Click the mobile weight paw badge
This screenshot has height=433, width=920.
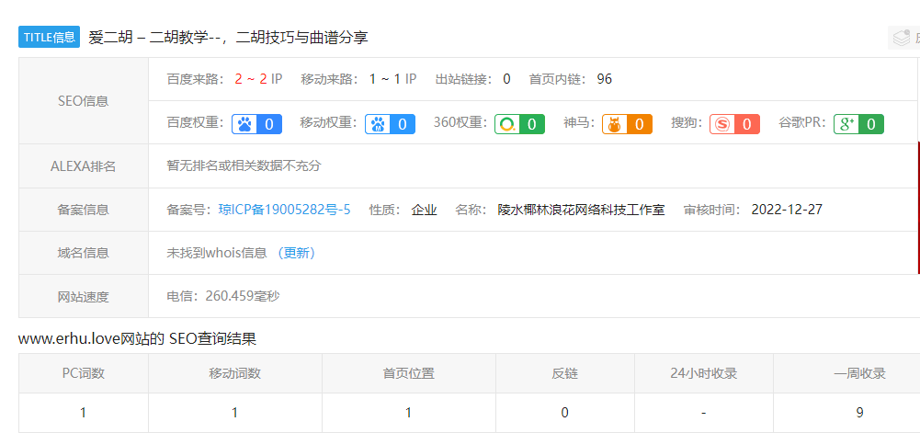coord(391,124)
